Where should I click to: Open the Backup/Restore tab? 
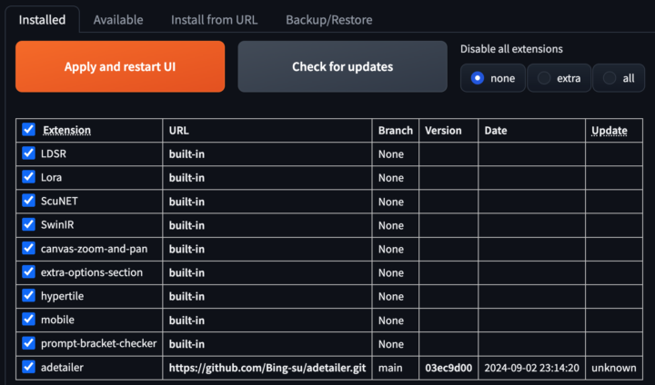pyautogui.click(x=328, y=19)
